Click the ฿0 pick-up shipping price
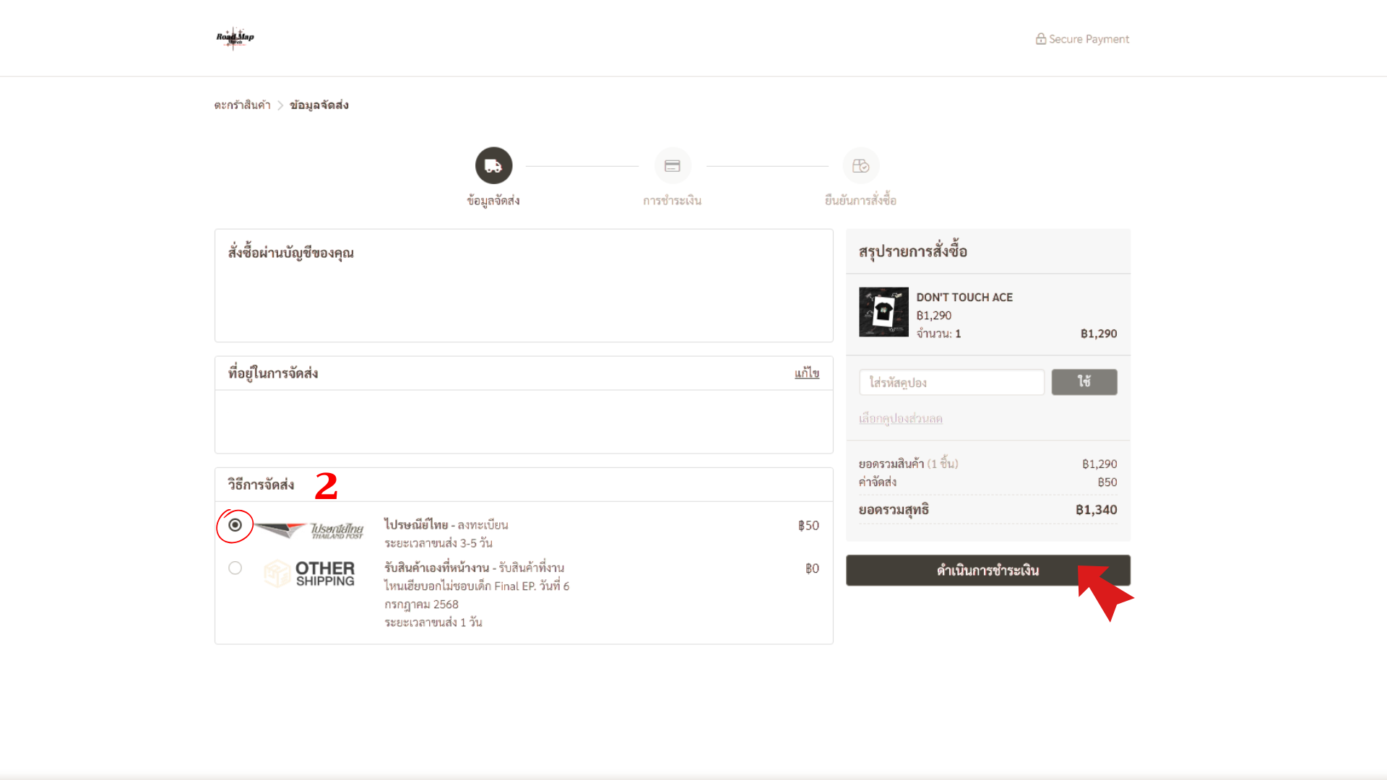1387x780 pixels. tap(813, 568)
